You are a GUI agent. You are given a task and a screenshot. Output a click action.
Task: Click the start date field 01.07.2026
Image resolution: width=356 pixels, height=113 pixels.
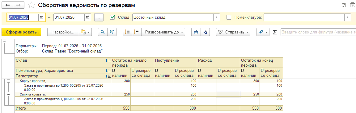[x=23, y=17]
